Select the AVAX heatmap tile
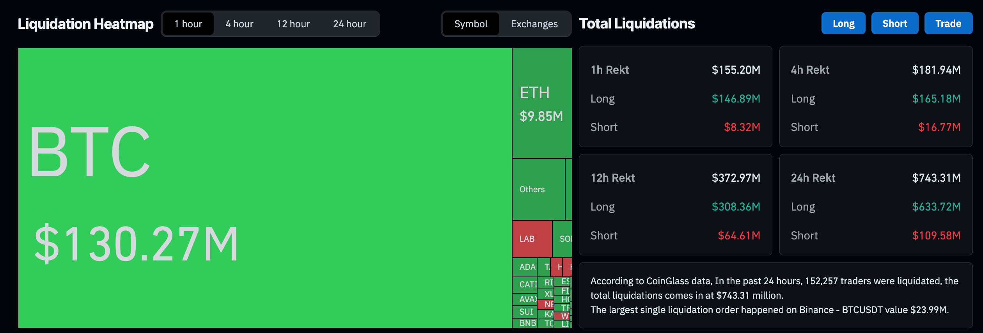The height and width of the screenshot is (333, 983). [x=525, y=299]
